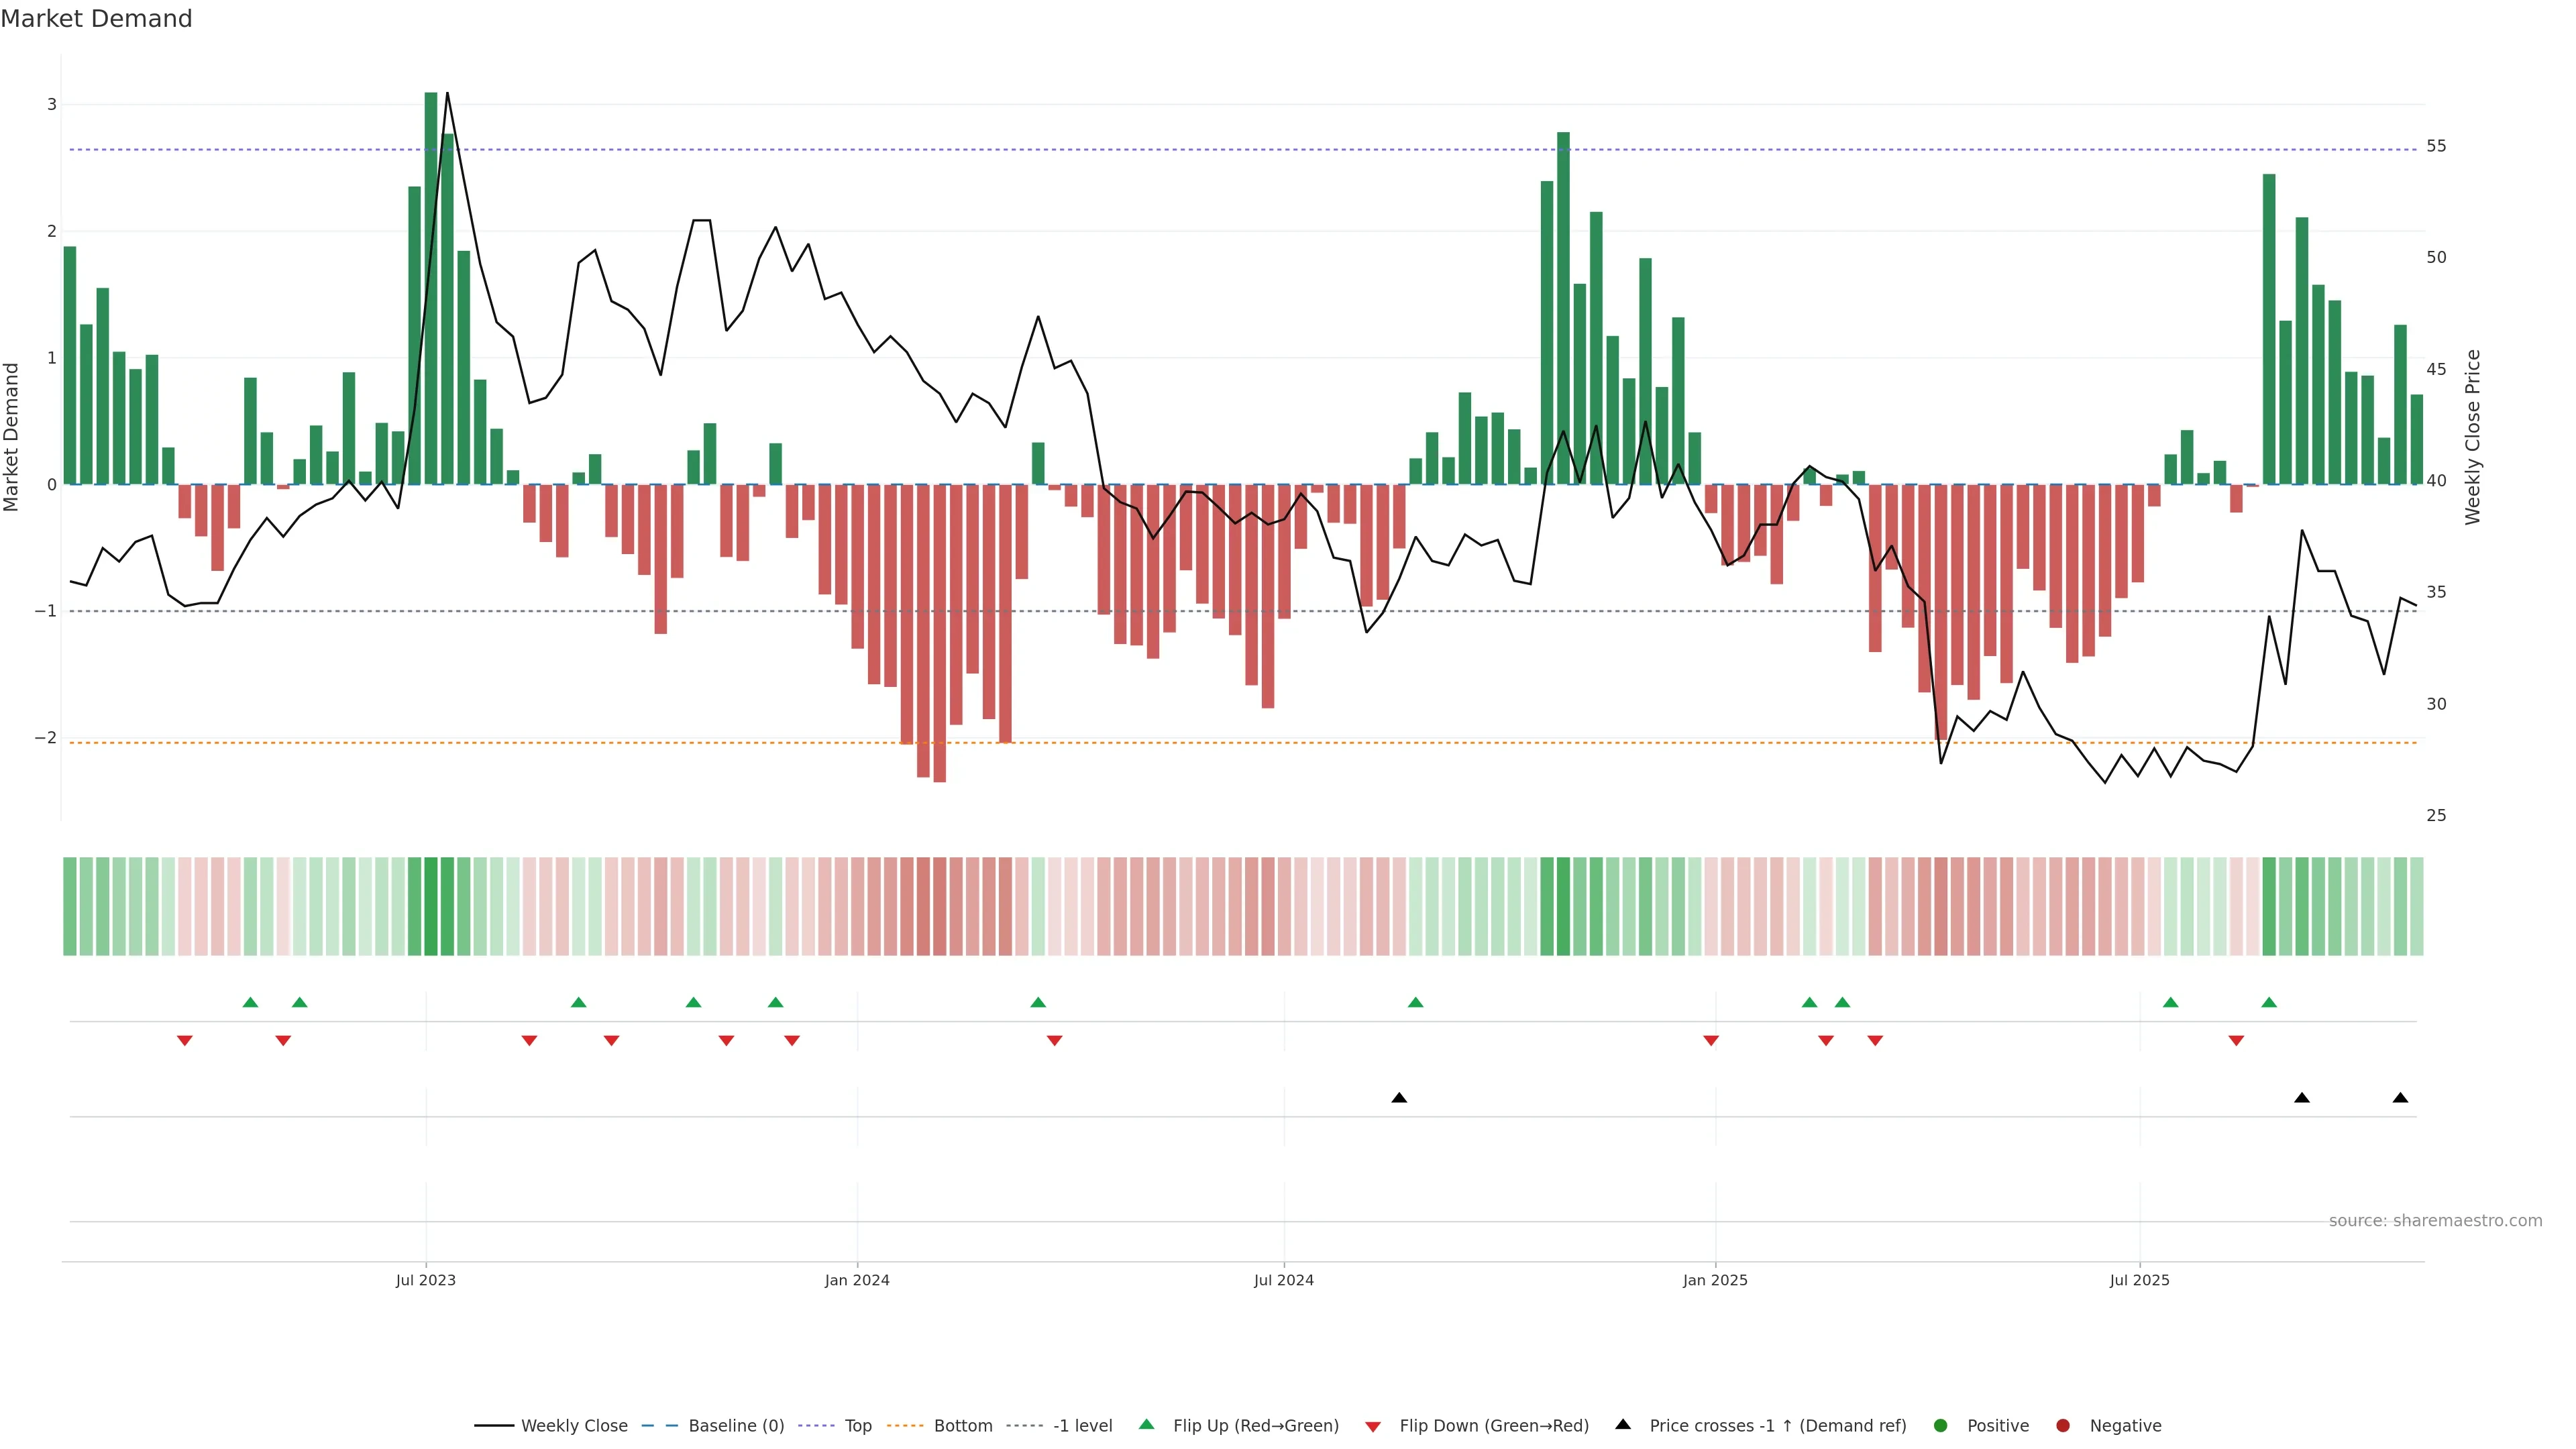Toggle the -1 level legend label
The width and height of the screenshot is (2576, 1449).
point(1082,1425)
